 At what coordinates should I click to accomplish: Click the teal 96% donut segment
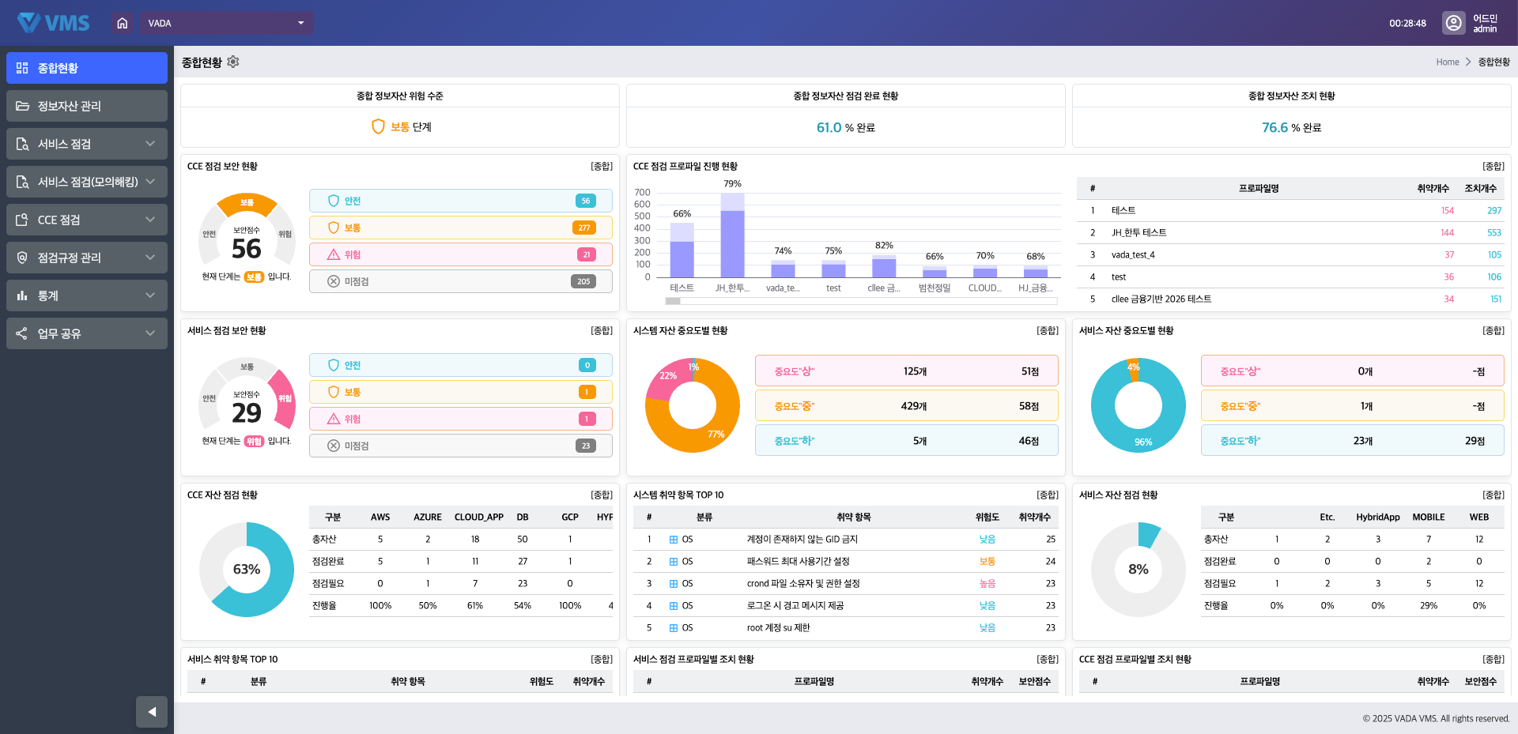pos(1143,441)
